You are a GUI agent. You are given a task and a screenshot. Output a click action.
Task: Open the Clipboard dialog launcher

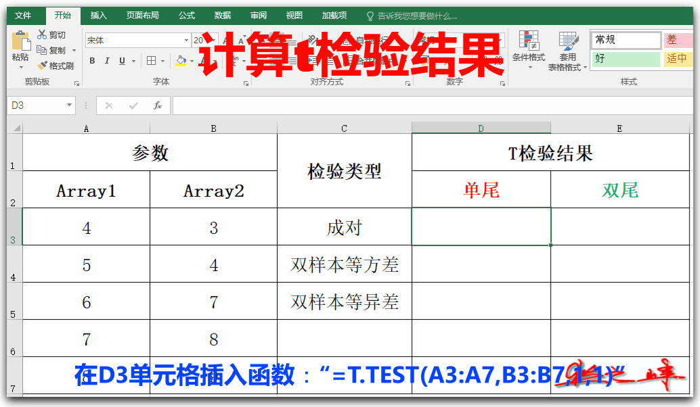[76, 83]
